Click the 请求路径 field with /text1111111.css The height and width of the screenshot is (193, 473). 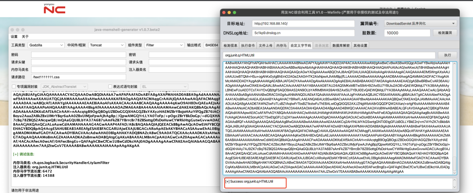pyautogui.click(x=78, y=77)
